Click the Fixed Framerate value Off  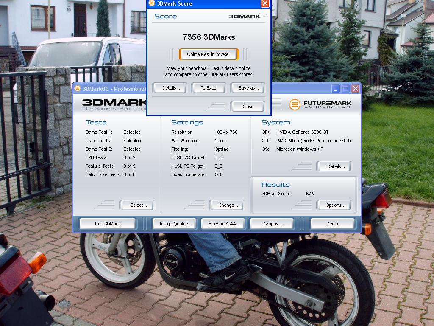coord(218,174)
